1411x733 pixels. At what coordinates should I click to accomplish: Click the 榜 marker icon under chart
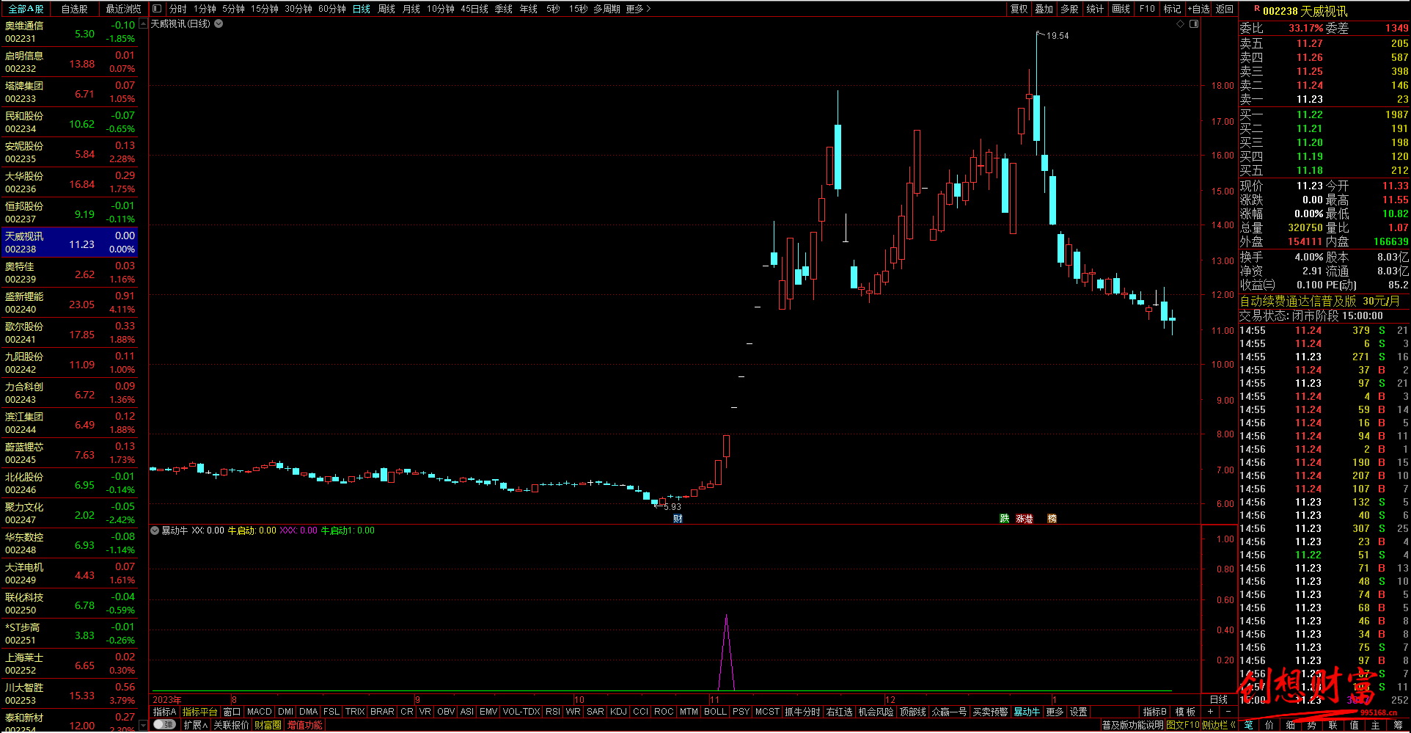(x=1052, y=519)
